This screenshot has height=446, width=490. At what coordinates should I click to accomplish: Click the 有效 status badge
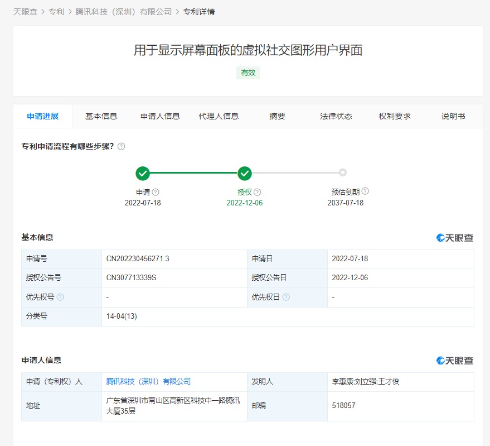point(248,73)
